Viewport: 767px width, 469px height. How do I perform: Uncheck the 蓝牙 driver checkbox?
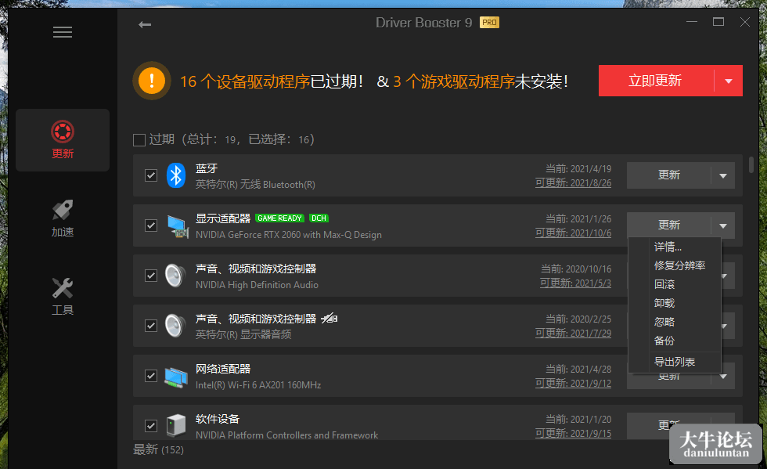click(x=151, y=175)
